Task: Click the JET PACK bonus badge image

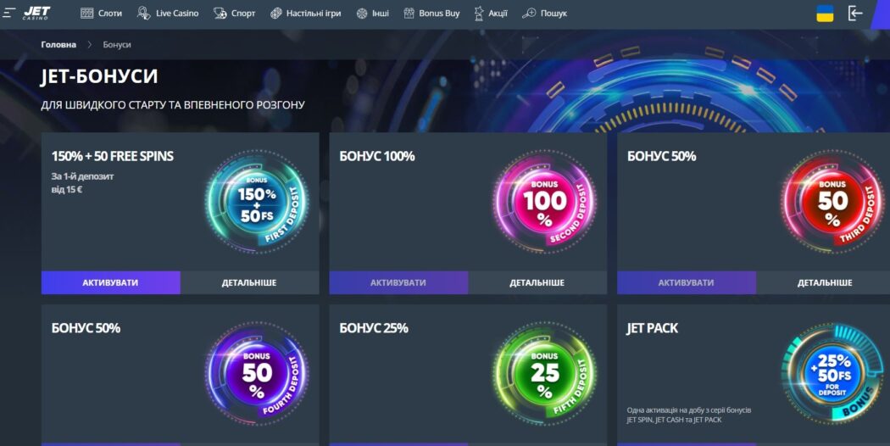Action: tap(833, 373)
